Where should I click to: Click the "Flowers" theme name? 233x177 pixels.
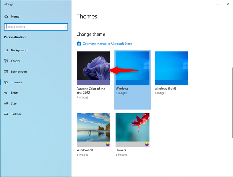click(x=121, y=150)
